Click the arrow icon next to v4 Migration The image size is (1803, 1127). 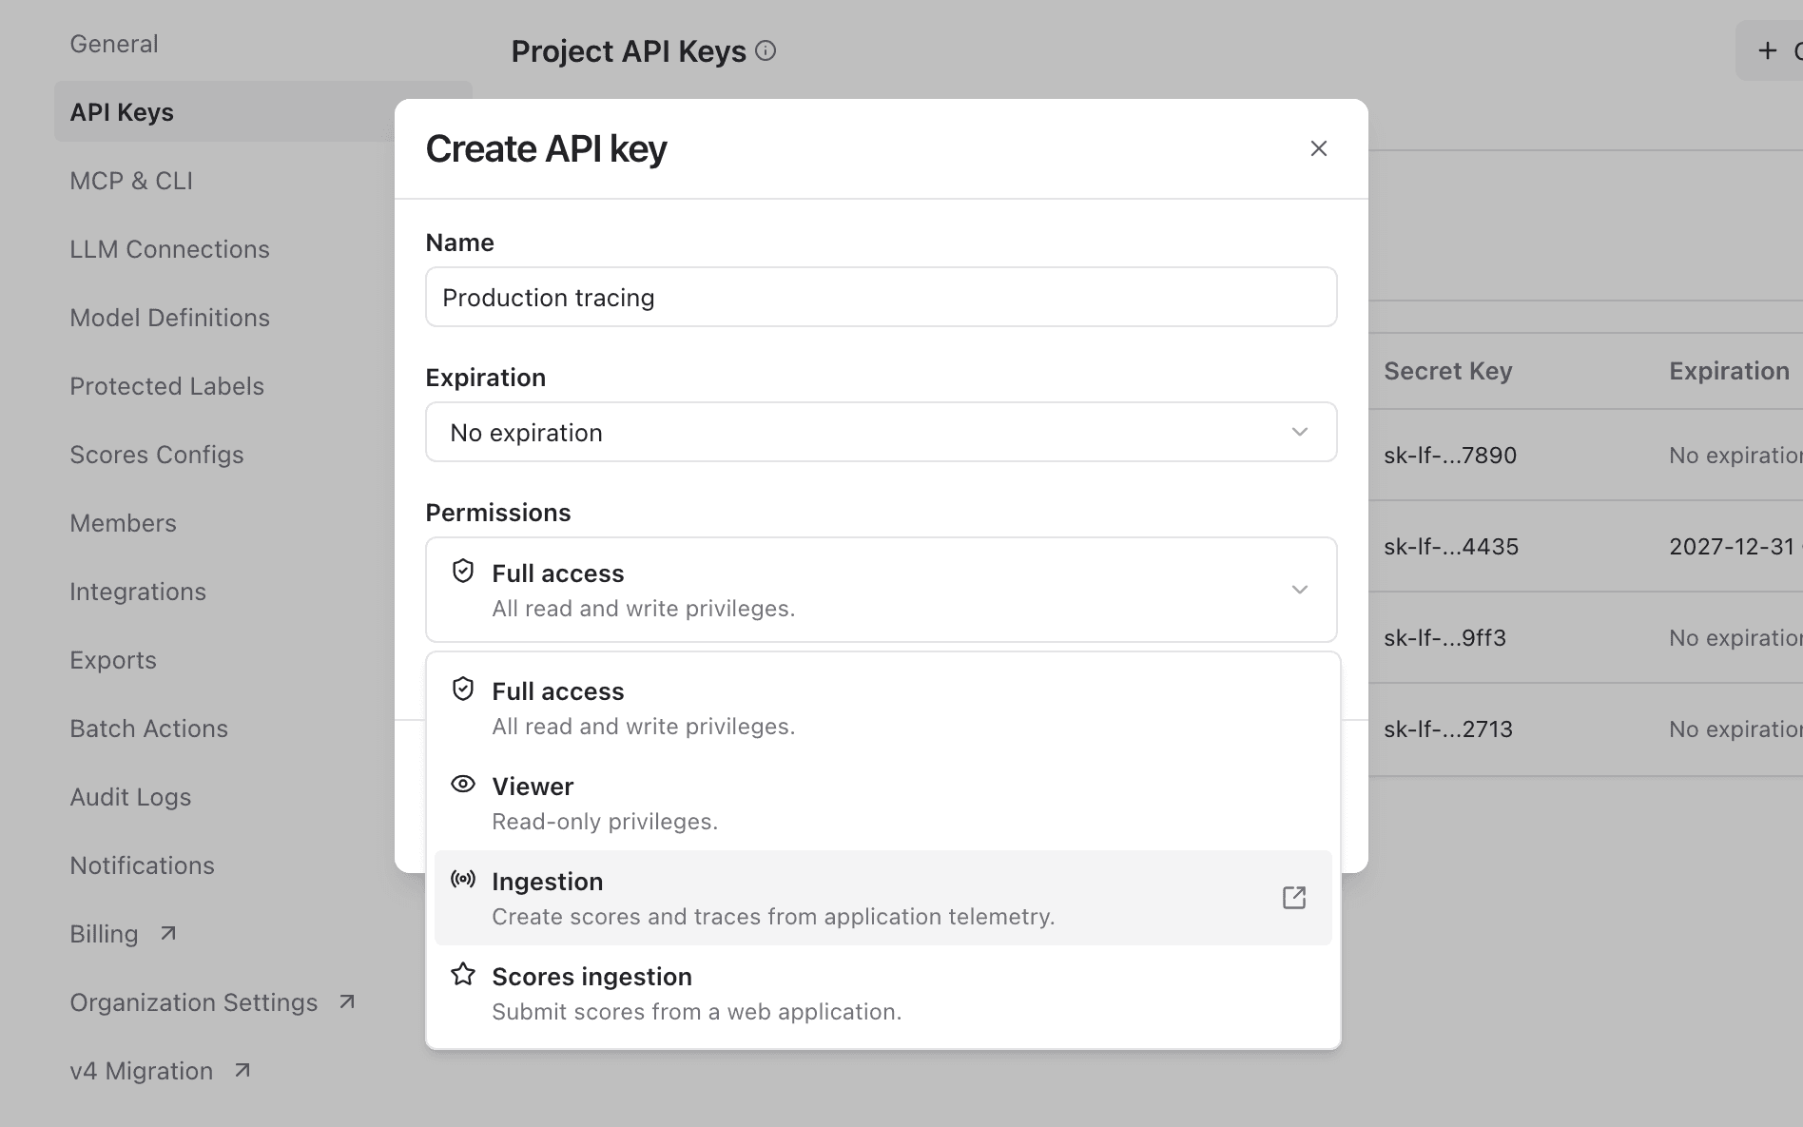pyautogui.click(x=242, y=1070)
